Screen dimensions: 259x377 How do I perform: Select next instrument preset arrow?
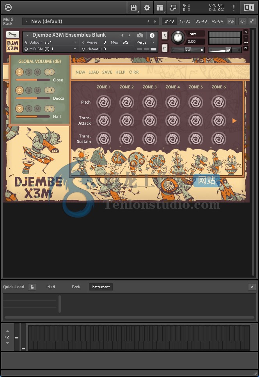pyautogui.click(x=129, y=35)
